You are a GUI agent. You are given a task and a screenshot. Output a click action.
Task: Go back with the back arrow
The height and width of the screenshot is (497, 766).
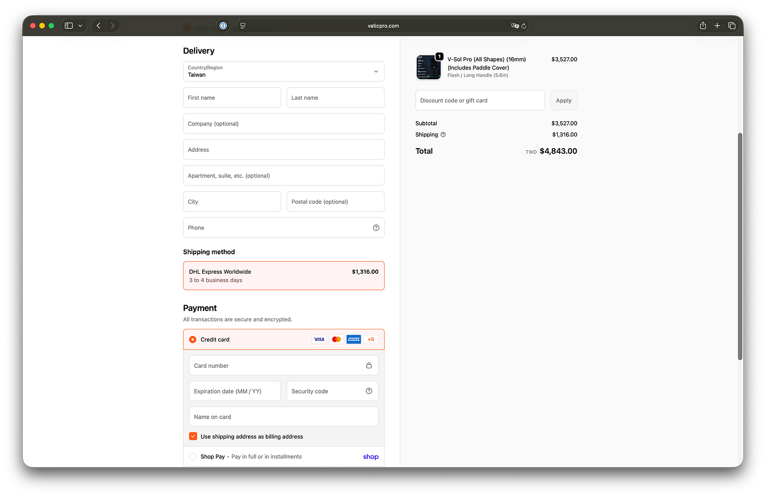pyautogui.click(x=98, y=26)
